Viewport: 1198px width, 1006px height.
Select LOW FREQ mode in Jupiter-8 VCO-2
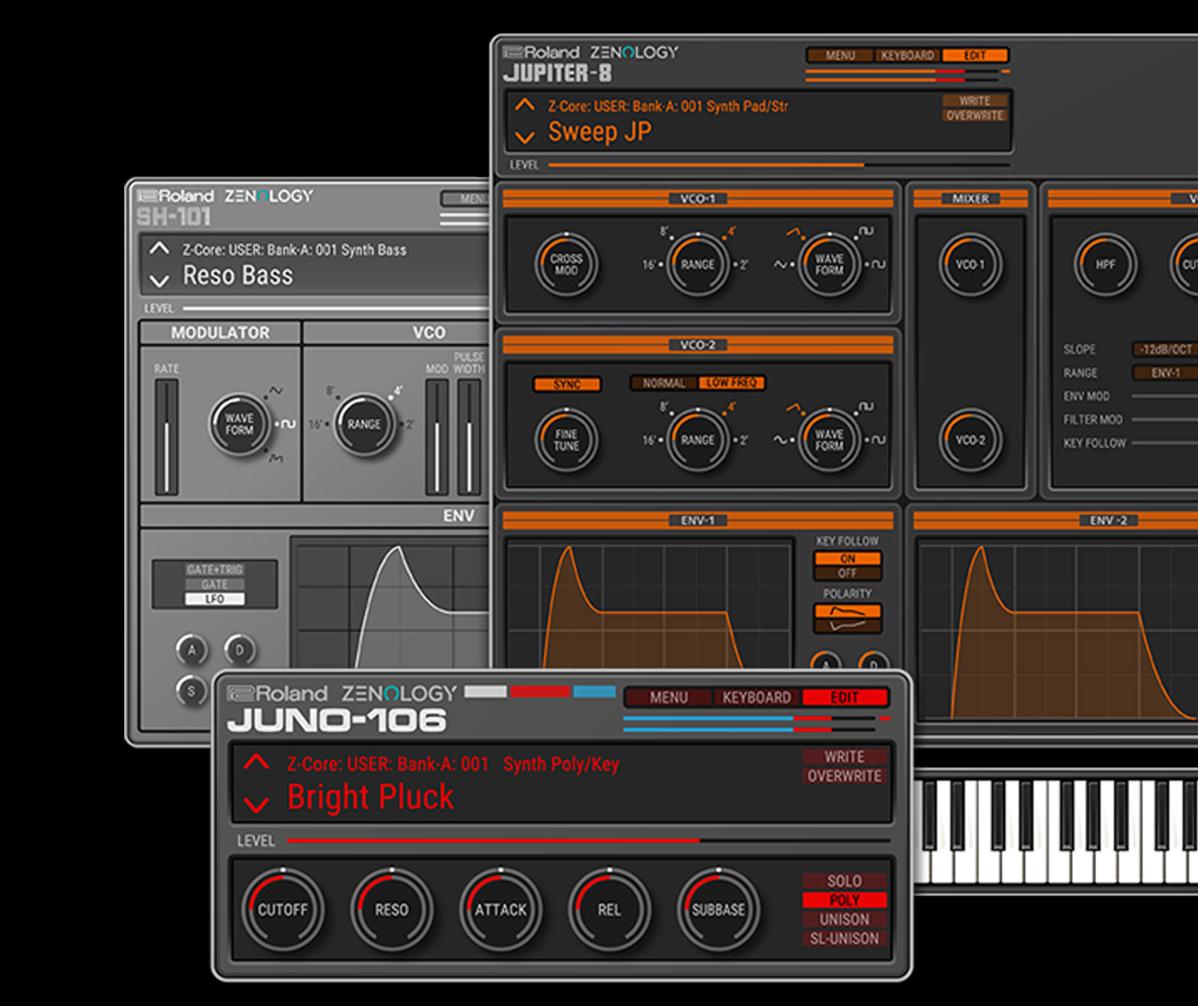pos(732,383)
